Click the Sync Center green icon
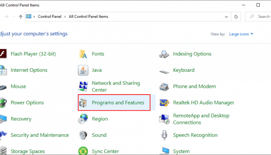The image size is (271, 155). click(x=83, y=151)
